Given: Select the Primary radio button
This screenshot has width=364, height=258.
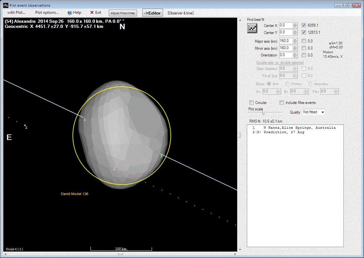Looking at the screenshot, I should point(288,84).
